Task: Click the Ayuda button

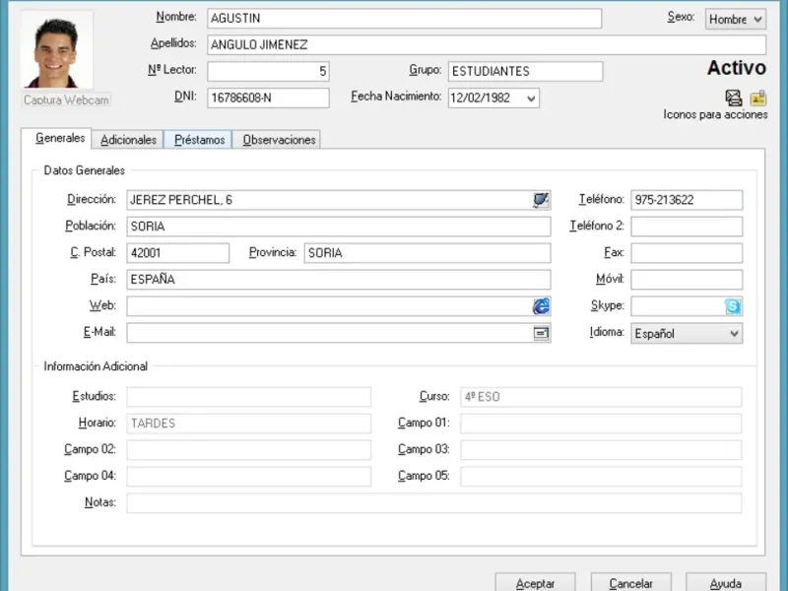Action: point(726,583)
